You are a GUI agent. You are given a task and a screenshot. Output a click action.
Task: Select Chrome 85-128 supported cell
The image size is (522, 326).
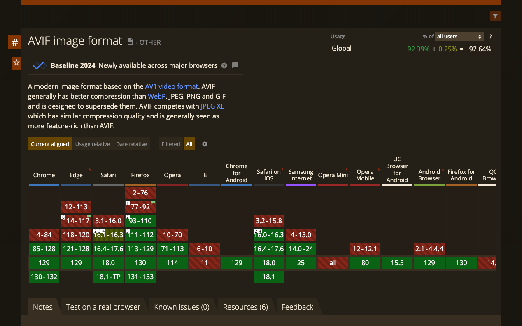pos(44,249)
